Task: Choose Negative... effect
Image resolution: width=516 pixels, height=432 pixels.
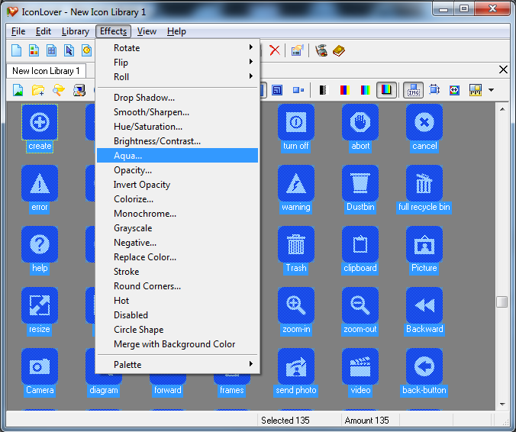Action: pyautogui.click(x=177, y=243)
